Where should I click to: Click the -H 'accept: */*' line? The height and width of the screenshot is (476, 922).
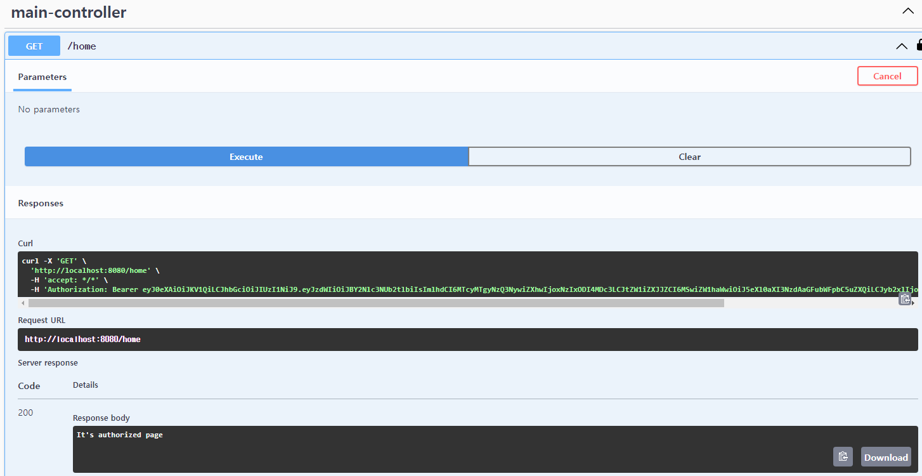69,280
